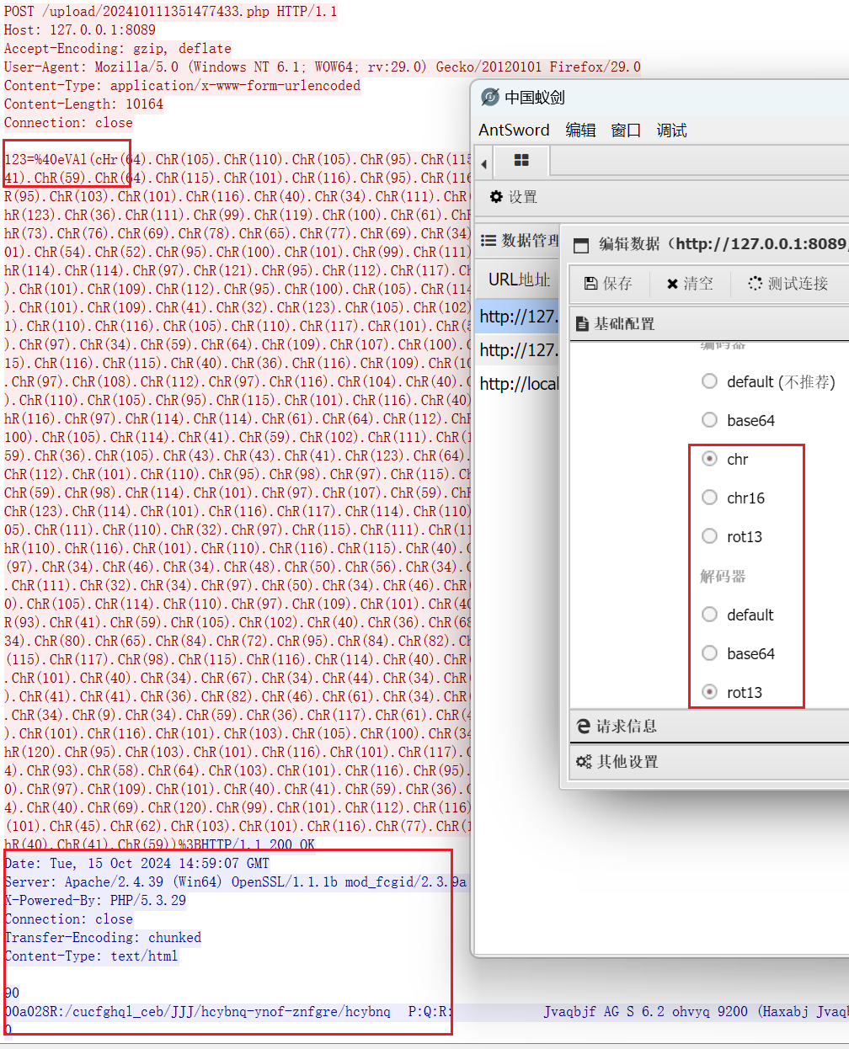Screen dimensions: 849x1049
Task: Click the 编辑数据 window icon
Action: (580, 245)
